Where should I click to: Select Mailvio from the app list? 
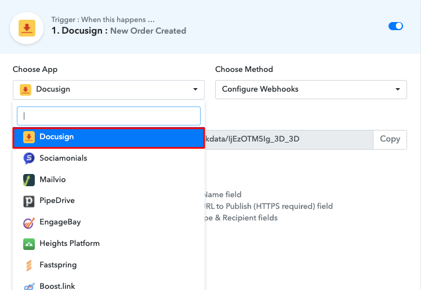[x=108, y=180]
